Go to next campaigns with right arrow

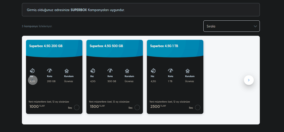(249, 80)
